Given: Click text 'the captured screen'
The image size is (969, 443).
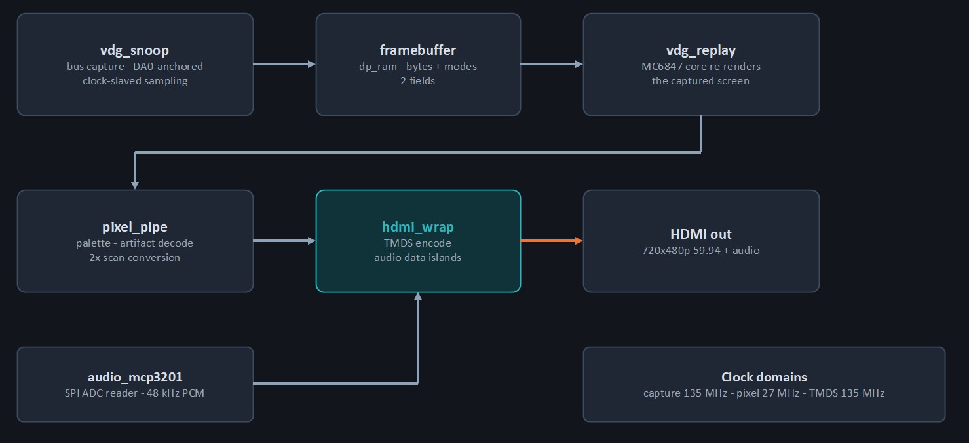Looking at the screenshot, I should (x=701, y=81).
